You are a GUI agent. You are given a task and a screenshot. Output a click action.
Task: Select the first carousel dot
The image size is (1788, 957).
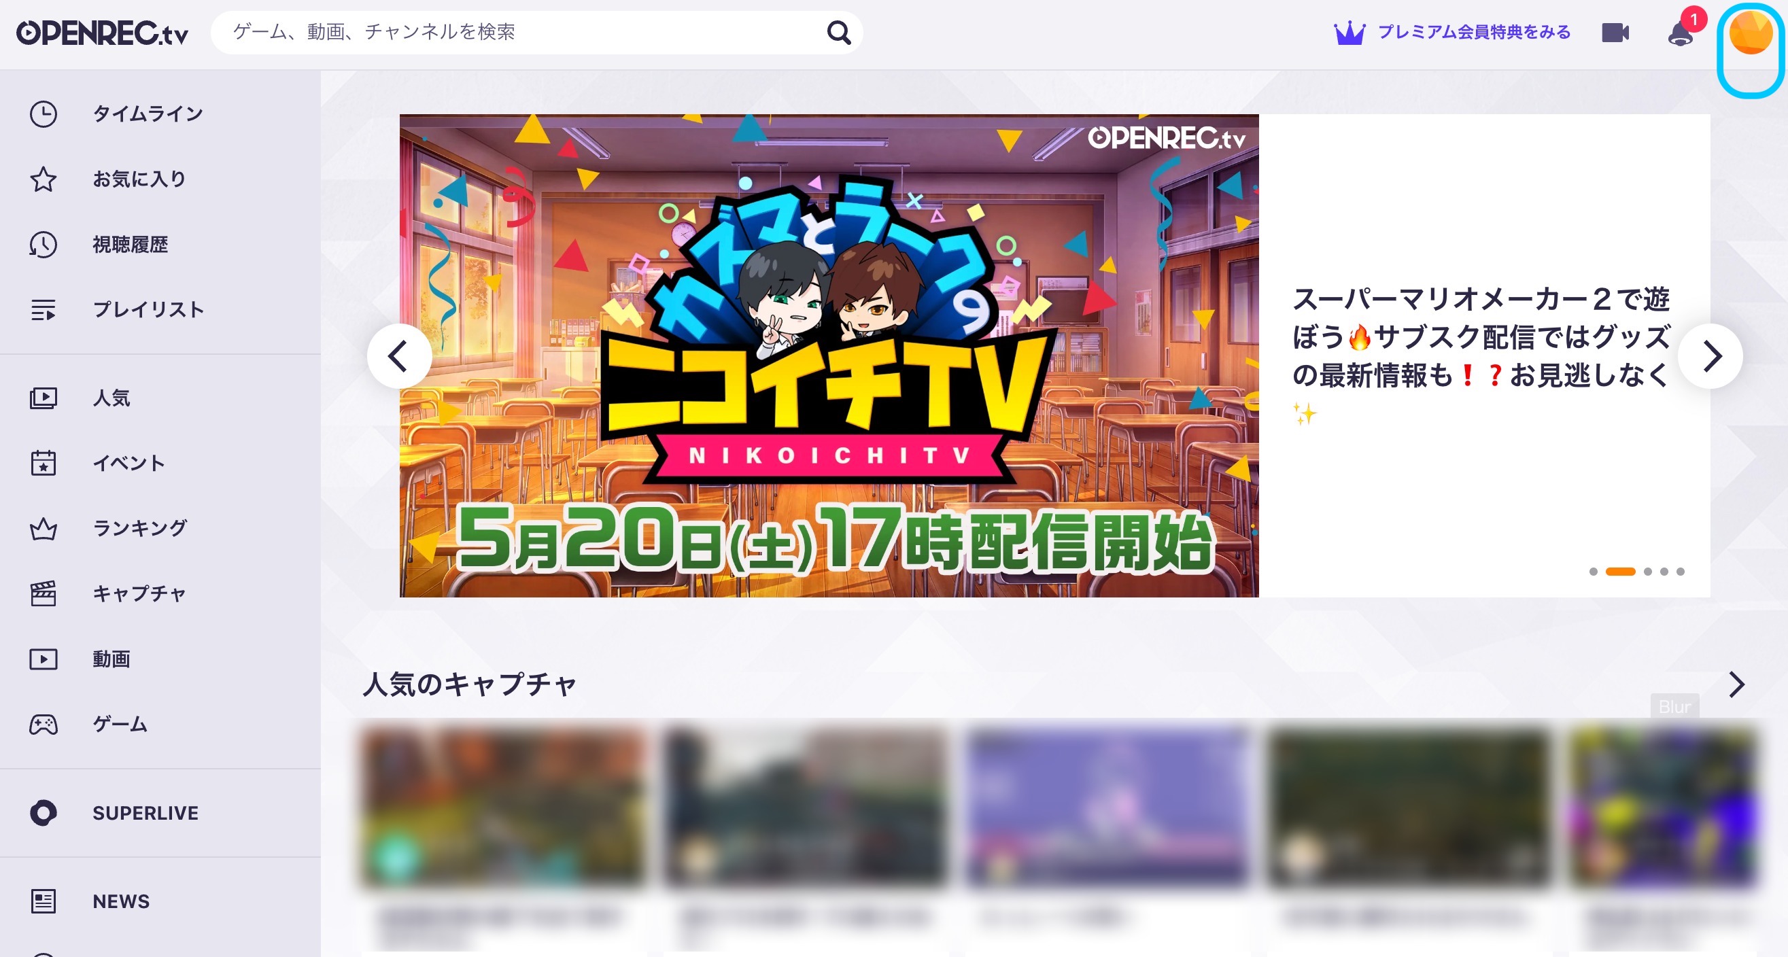click(x=1593, y=571)
